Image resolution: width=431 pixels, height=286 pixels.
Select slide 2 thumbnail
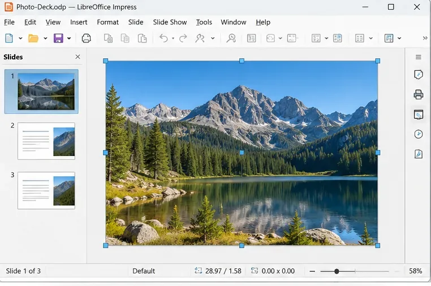point(46,141)
